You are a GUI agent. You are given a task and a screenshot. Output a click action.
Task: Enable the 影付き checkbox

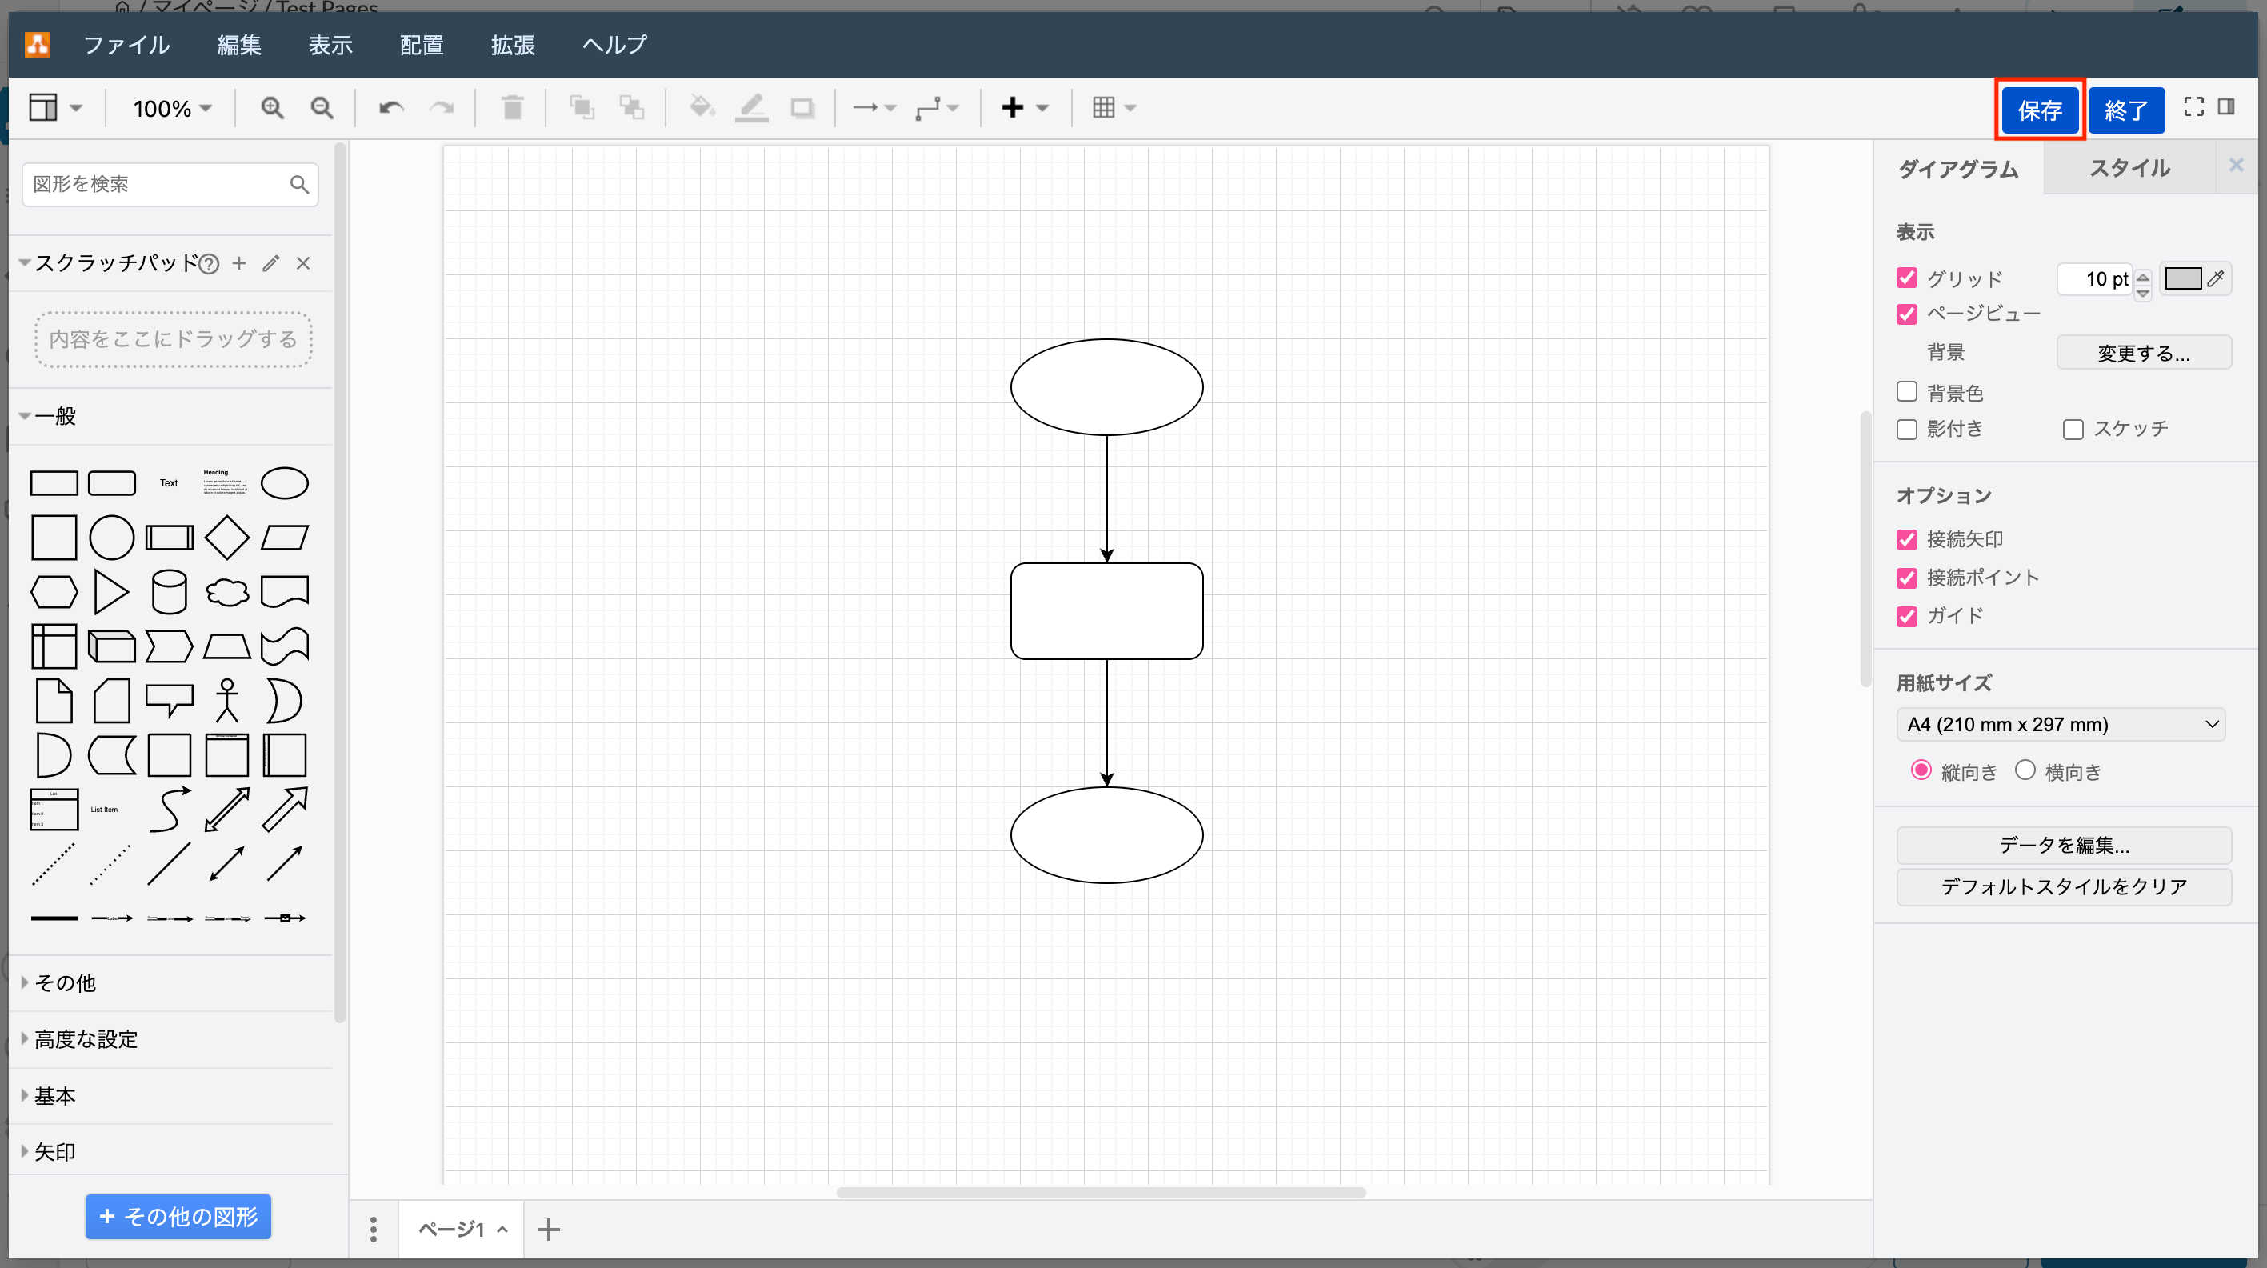click(1907, 429)
